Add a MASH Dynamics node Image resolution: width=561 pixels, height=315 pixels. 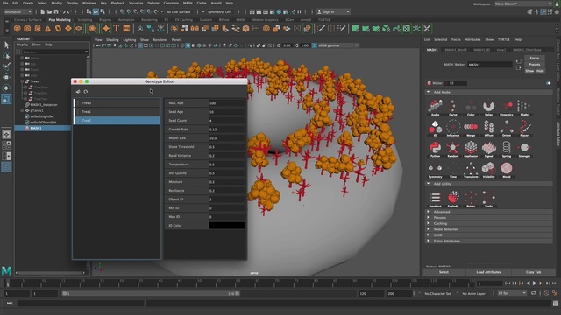point(507,108)
